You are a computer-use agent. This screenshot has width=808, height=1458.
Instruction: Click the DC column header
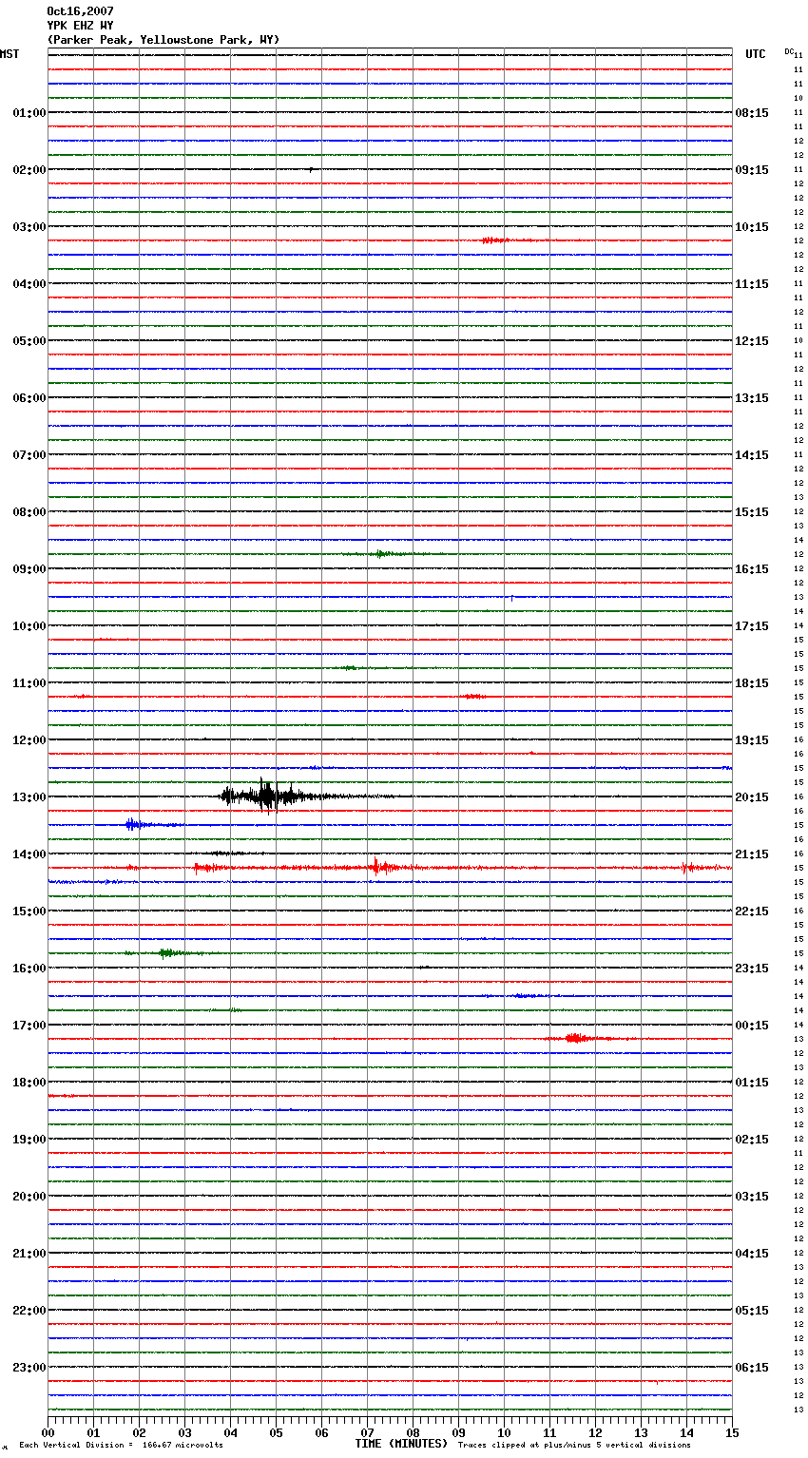click(x=789, y=51)
